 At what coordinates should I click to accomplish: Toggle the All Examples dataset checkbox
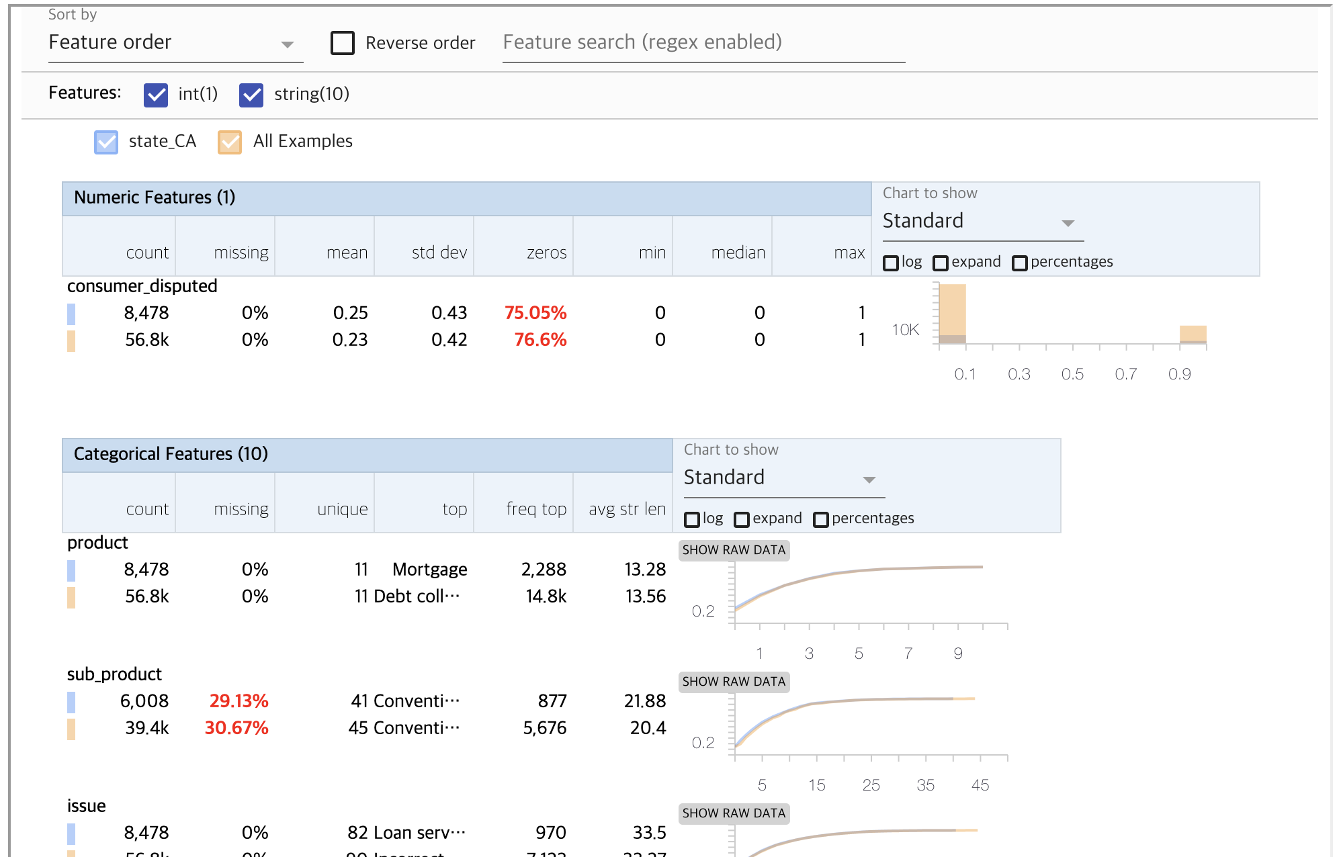[230, 142]
